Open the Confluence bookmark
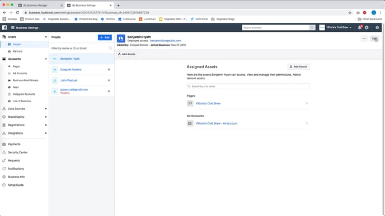Image resolution: width=385 pixels, height=216 pixels. (126, 19)
